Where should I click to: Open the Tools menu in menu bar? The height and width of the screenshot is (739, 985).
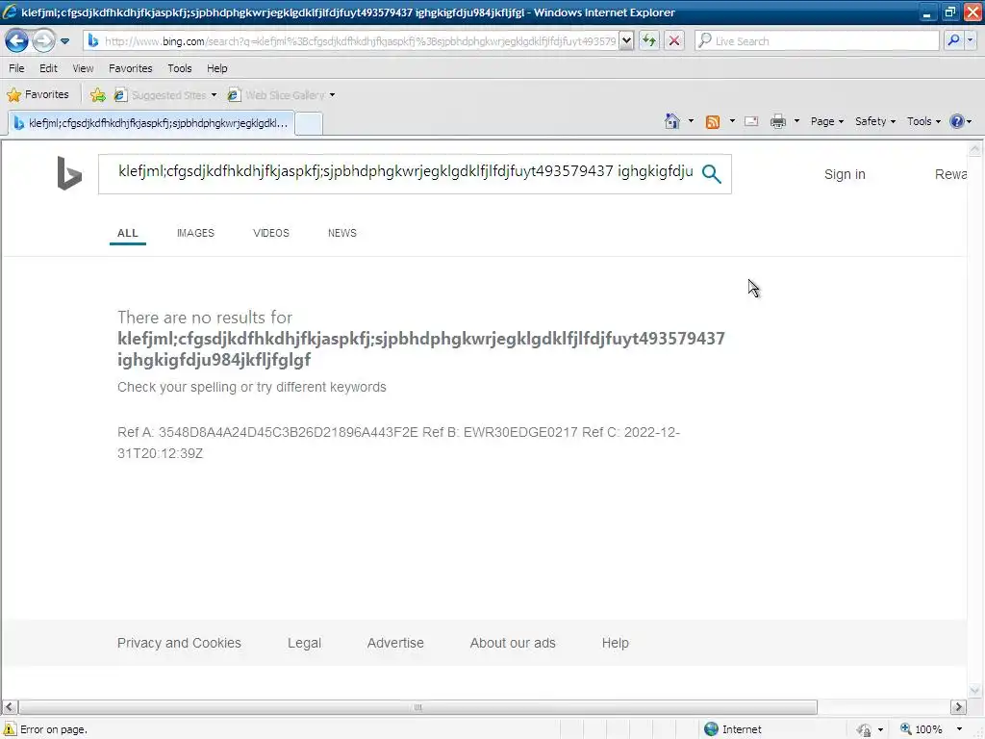point(180,68)
